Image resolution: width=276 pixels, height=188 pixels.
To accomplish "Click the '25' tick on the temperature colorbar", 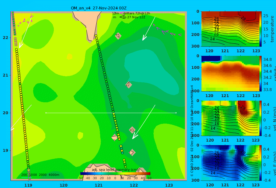I will (x=266, y=16).
